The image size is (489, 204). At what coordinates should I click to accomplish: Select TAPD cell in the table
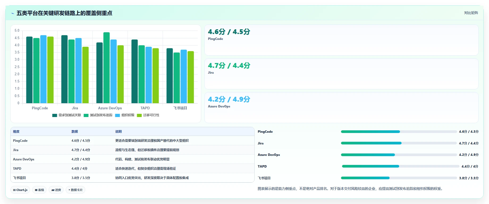point(17,169)
